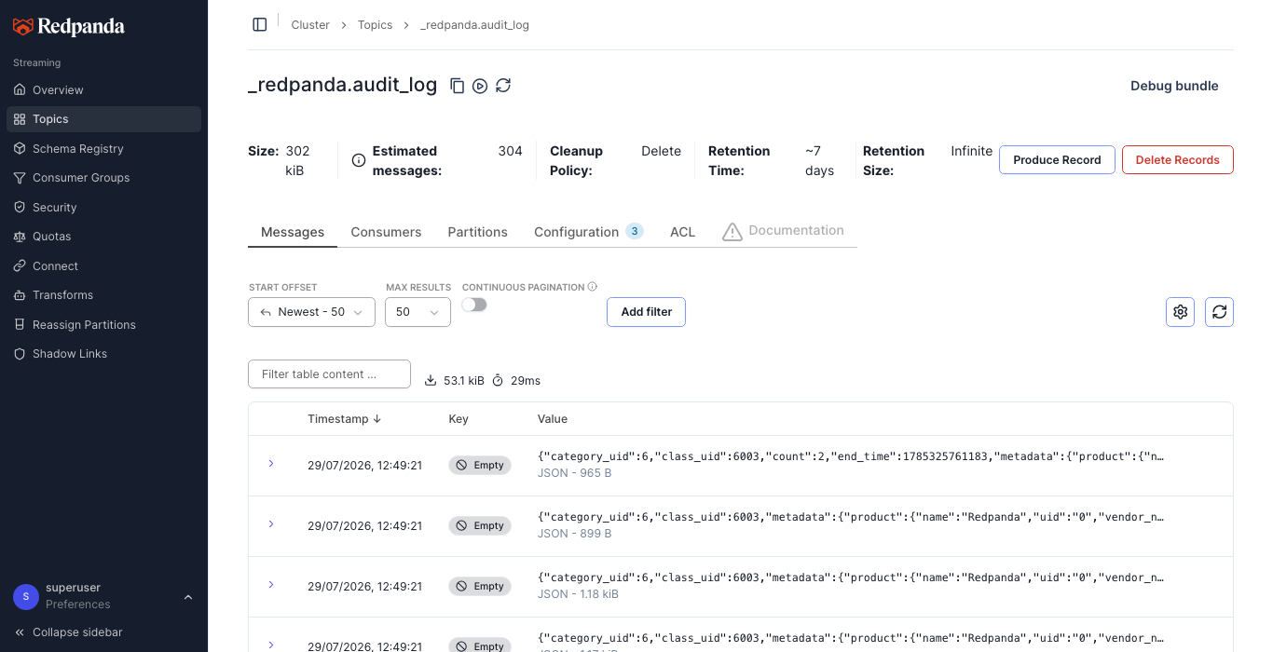
Task: Open Reassign Partitions
Action: [103, 325]
